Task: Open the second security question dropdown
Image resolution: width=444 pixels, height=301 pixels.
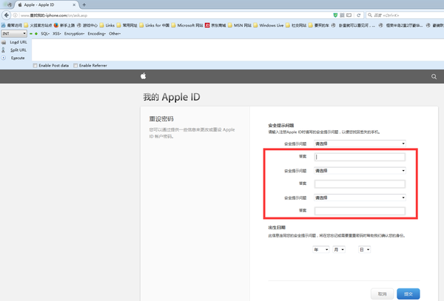Action: tap(360, 171)
